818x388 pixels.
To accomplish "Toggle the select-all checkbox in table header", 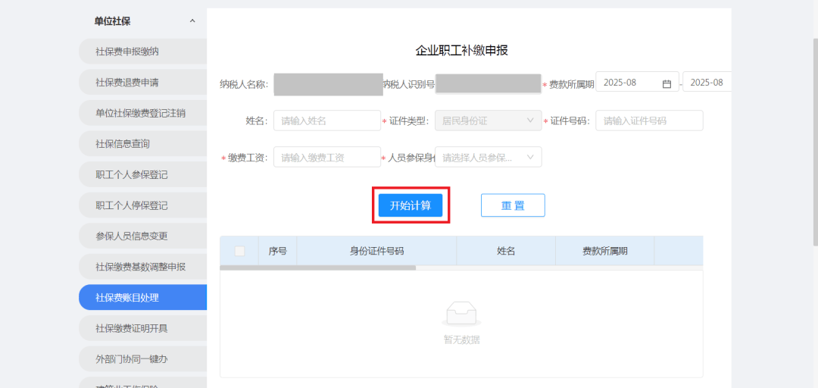I will pyautogui.click(x=239, y=251).
